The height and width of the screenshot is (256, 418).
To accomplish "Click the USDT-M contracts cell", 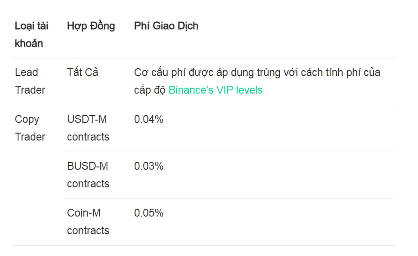I will (88, 128).
